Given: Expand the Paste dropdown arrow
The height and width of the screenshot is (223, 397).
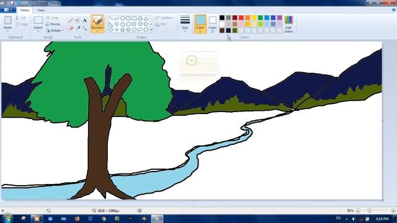Looking at the screenshot, I should [x=7, y=31].
